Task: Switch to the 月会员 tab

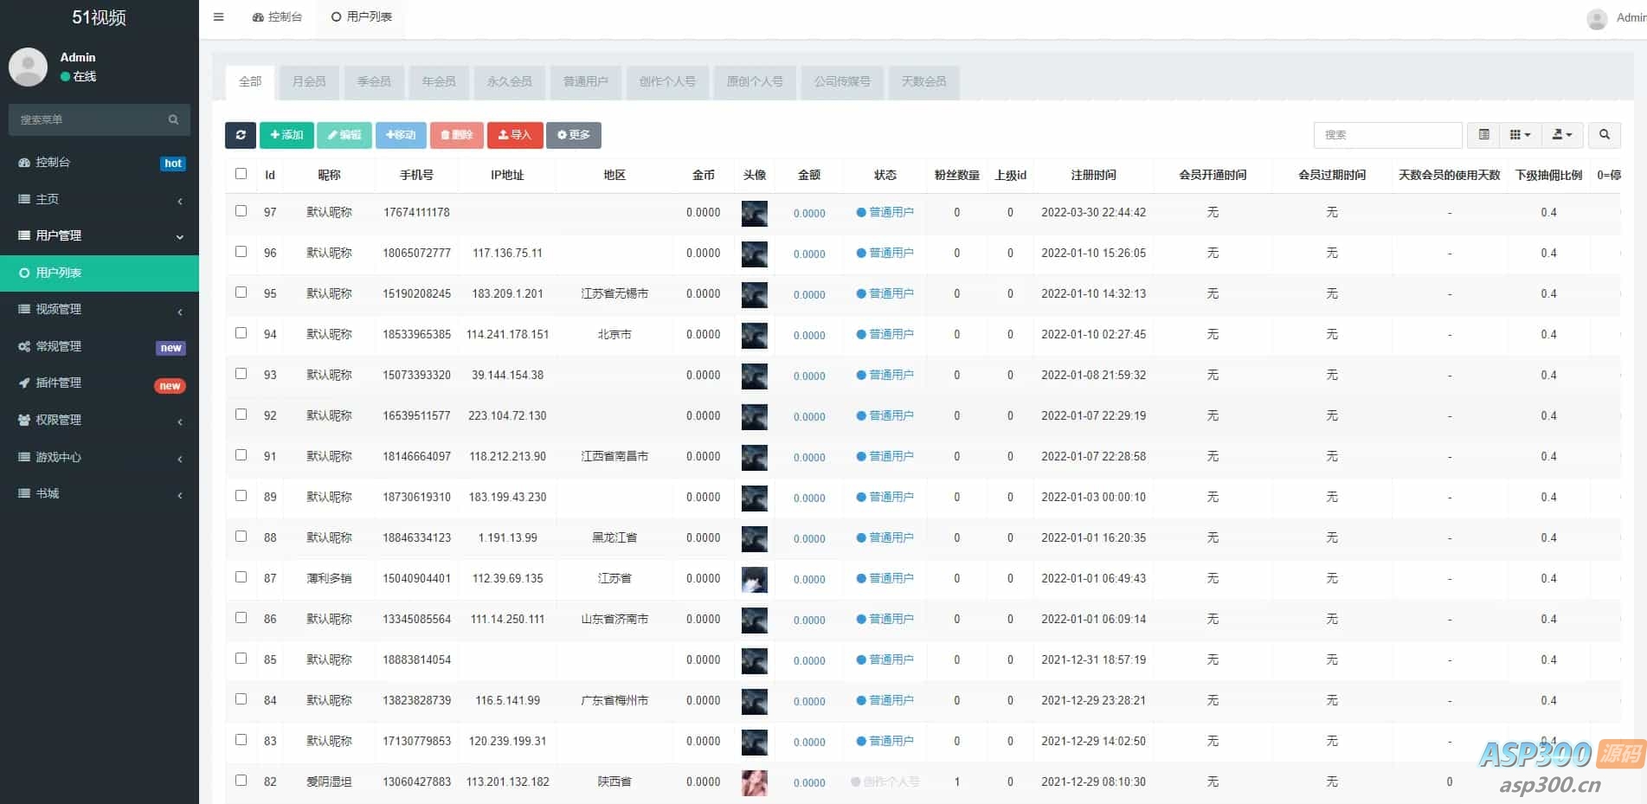Action: click(x=309, y=81)
